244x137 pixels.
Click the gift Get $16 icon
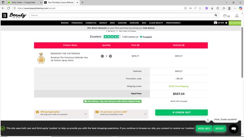click(x=215, y=23)
